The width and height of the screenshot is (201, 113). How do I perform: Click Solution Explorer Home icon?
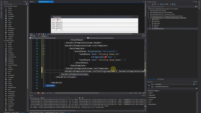153,4
